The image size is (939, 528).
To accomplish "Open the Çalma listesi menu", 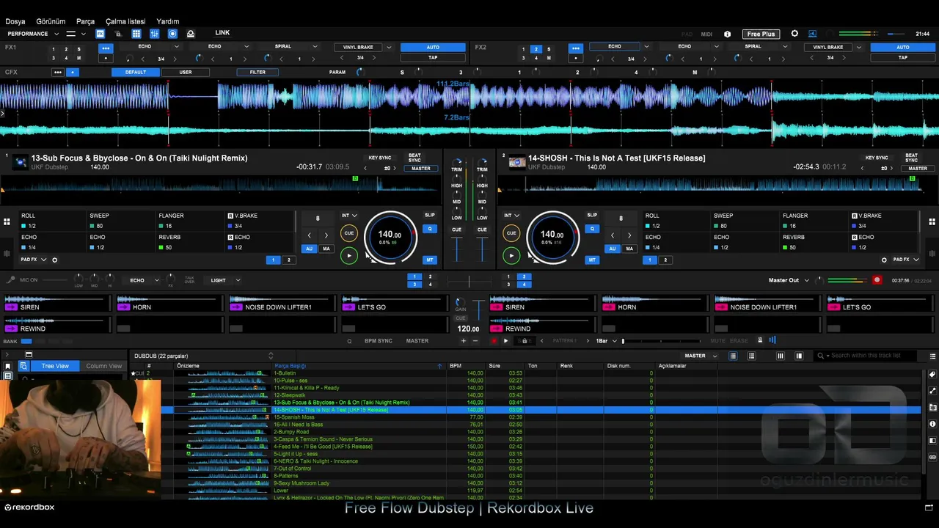I will tap(125, 21).
